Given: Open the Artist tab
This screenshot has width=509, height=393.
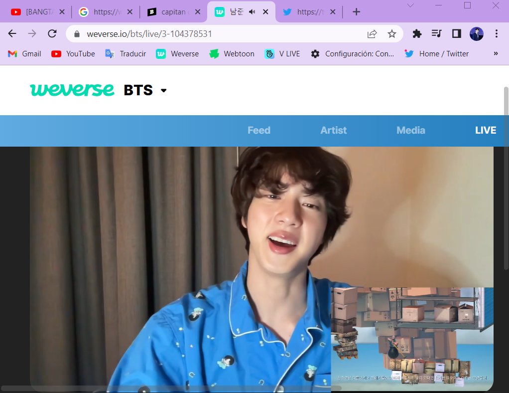Looking at the screenshot, I should tap(333, 130).
